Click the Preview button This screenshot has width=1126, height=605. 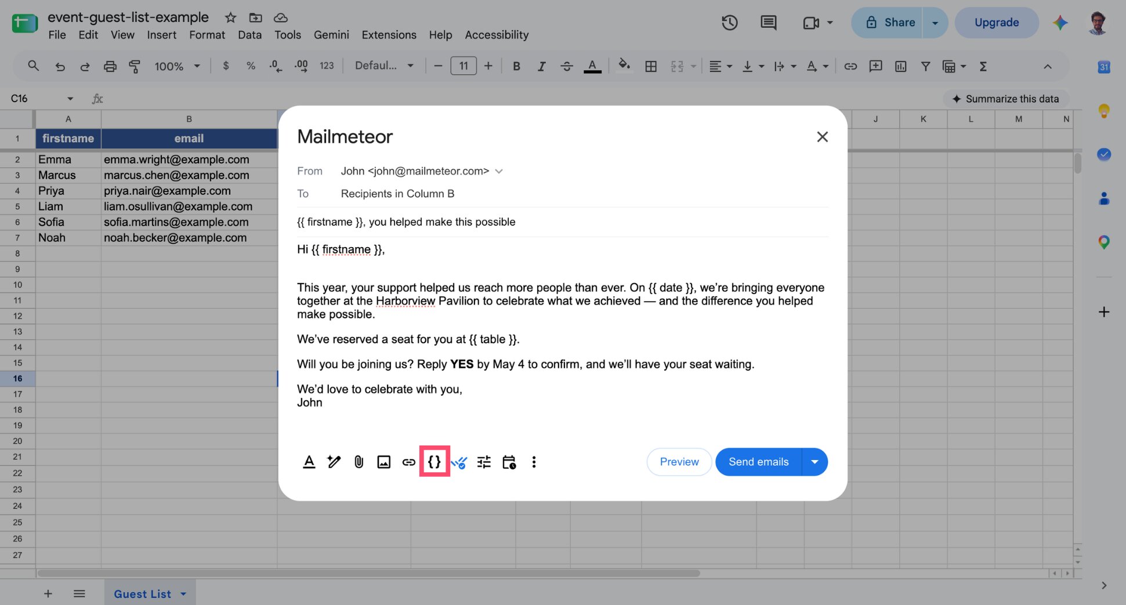pos(679,462)
